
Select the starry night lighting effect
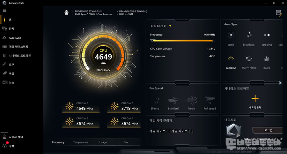click(x=249, y=62)
